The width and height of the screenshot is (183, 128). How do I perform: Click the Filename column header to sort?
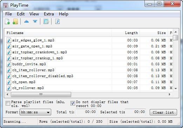tap(58, 33)
